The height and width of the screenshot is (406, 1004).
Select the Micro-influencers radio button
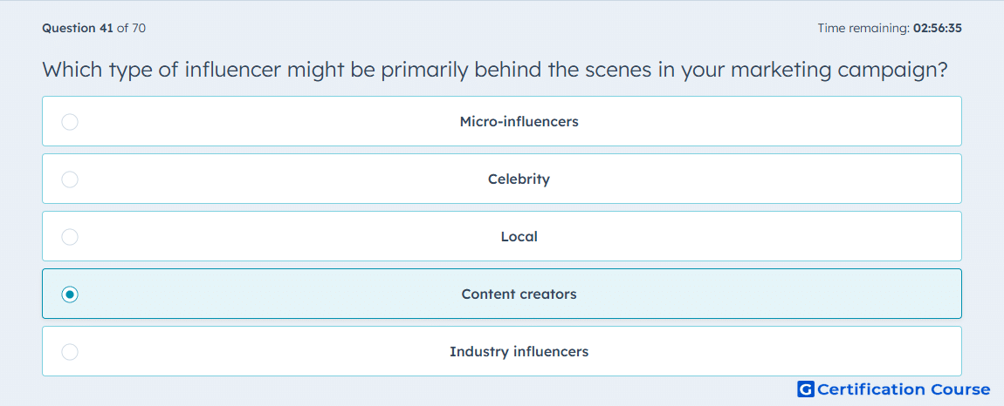[x=70, y=121]
